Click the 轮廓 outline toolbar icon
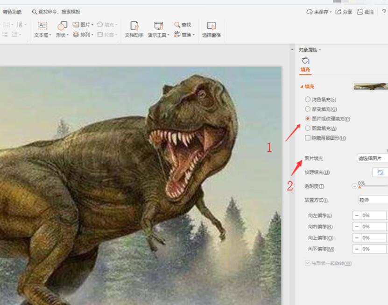Image resolution: width=388 pixels, height=305 pixels. [x=100, y=34]
